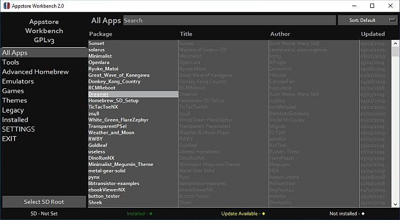Click the scrollbar down arrow
400x220 pixels.
coord(395,204)
